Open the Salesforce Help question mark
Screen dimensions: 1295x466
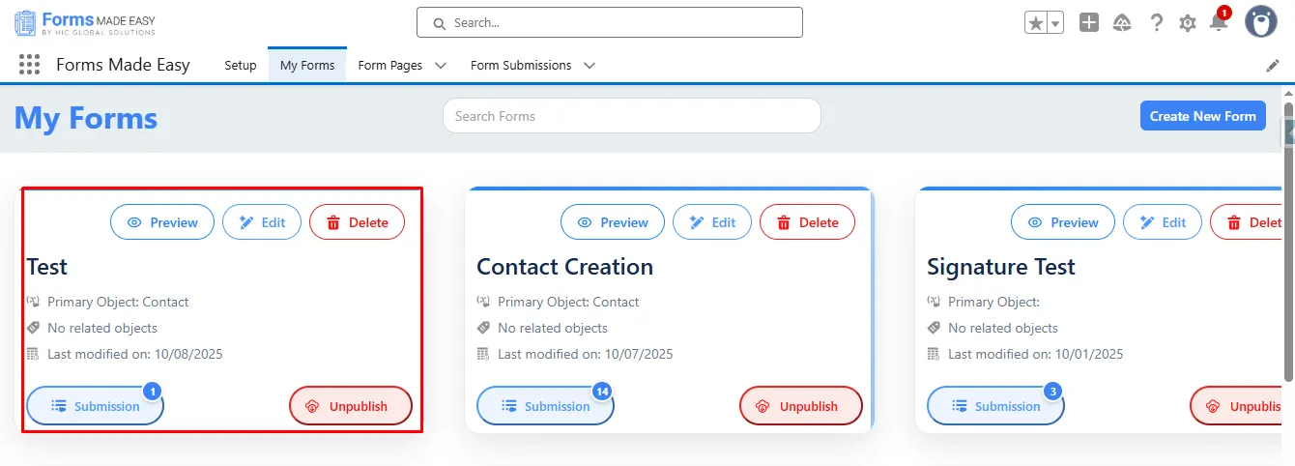(x=1156, y=23)
